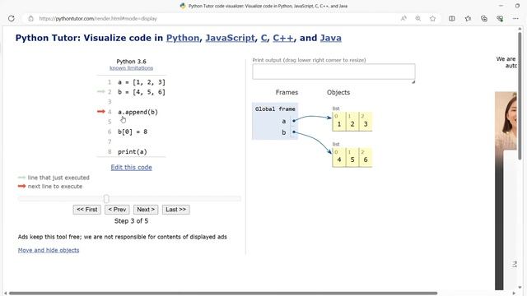Click code line print(a)

coord(133,151)
